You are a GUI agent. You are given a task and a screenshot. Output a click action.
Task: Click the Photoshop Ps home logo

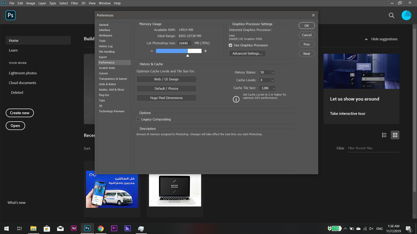tap(10, 15)
